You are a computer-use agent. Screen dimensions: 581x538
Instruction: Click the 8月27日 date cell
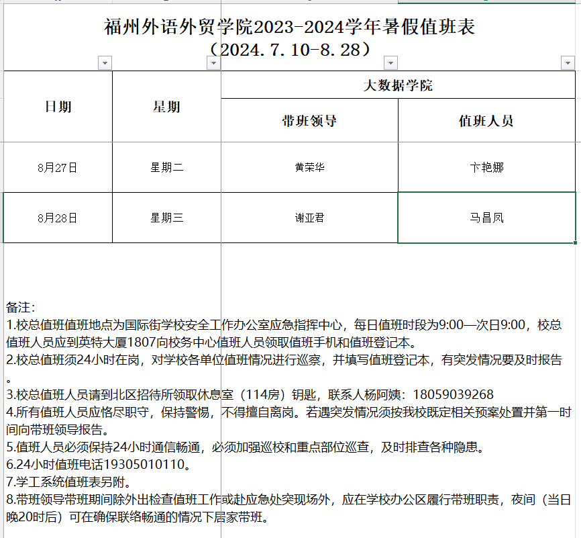pos(58,167)
